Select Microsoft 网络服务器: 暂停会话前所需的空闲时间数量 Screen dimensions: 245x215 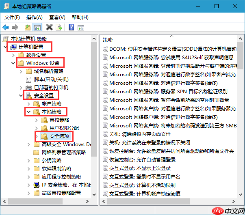[169, 100]
